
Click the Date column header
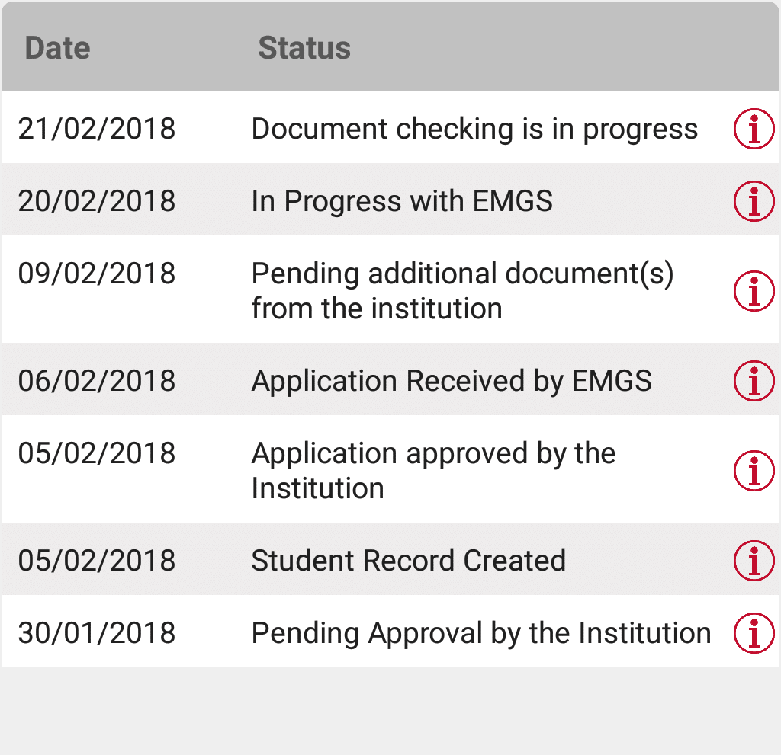tap(57, 48)
